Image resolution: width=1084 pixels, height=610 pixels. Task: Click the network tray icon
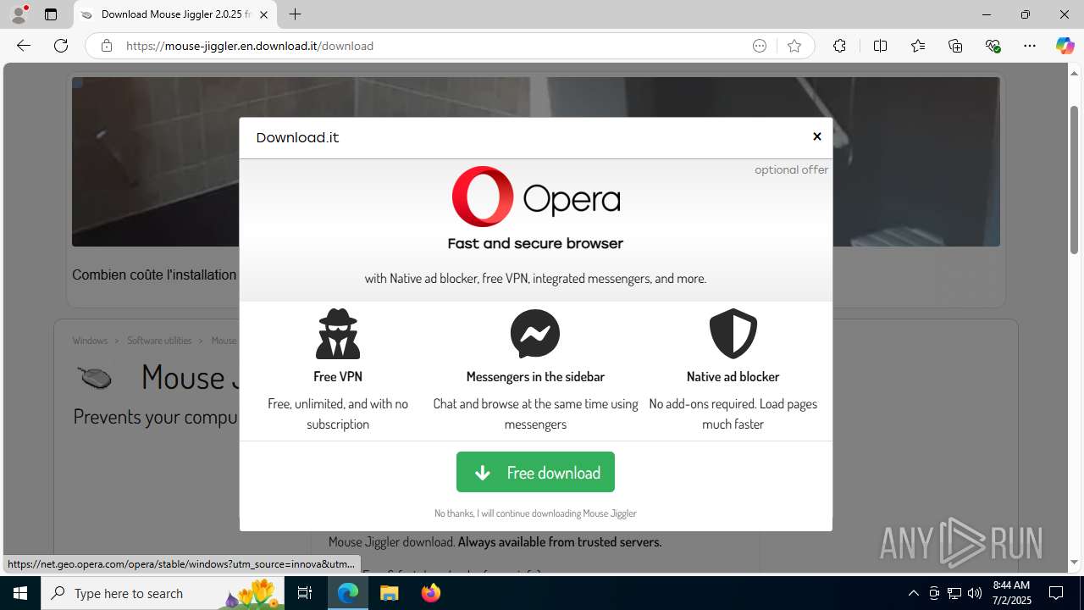coord(954,593)
